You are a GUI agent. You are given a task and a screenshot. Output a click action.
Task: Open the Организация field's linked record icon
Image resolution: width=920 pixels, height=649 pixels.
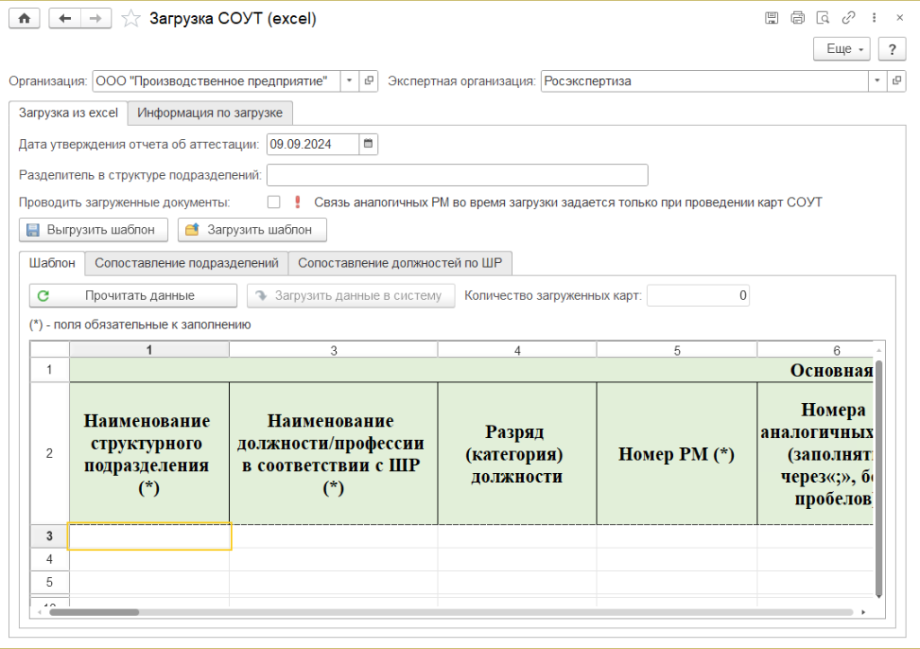point(368,81)
